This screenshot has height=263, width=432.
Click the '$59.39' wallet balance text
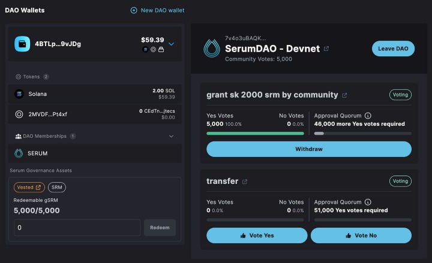(152, 40)
